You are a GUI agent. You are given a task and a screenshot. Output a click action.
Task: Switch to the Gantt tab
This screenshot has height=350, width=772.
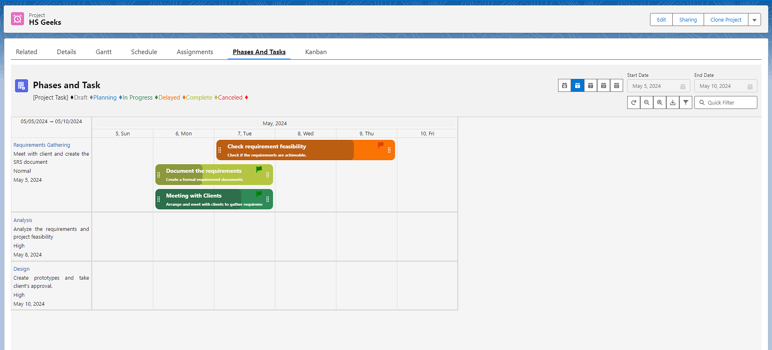point(103,52)
